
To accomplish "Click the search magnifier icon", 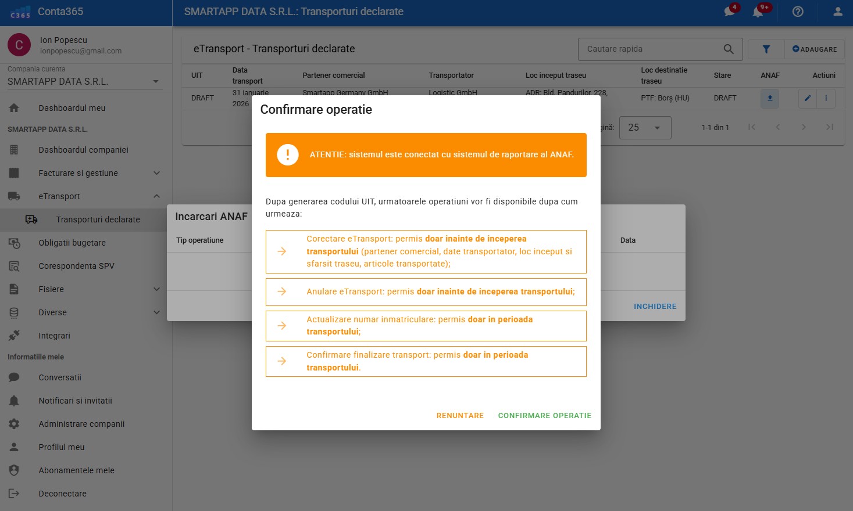I will click(x=728, y=49).
